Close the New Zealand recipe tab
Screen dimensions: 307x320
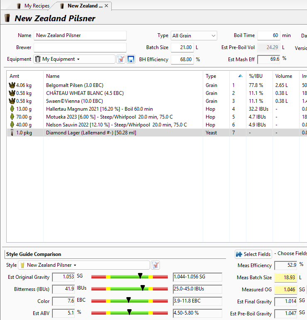(x=106, y=6)
